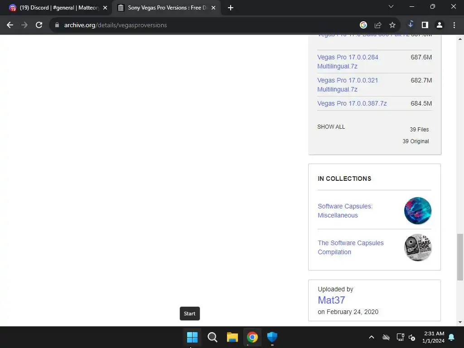This screenshot has width=464, height=348.
Task: Expand the hidden system tray icons
Action: point(372,337)
